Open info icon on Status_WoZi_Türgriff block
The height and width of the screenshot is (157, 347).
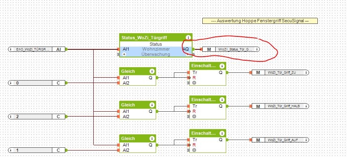point(188,38)
